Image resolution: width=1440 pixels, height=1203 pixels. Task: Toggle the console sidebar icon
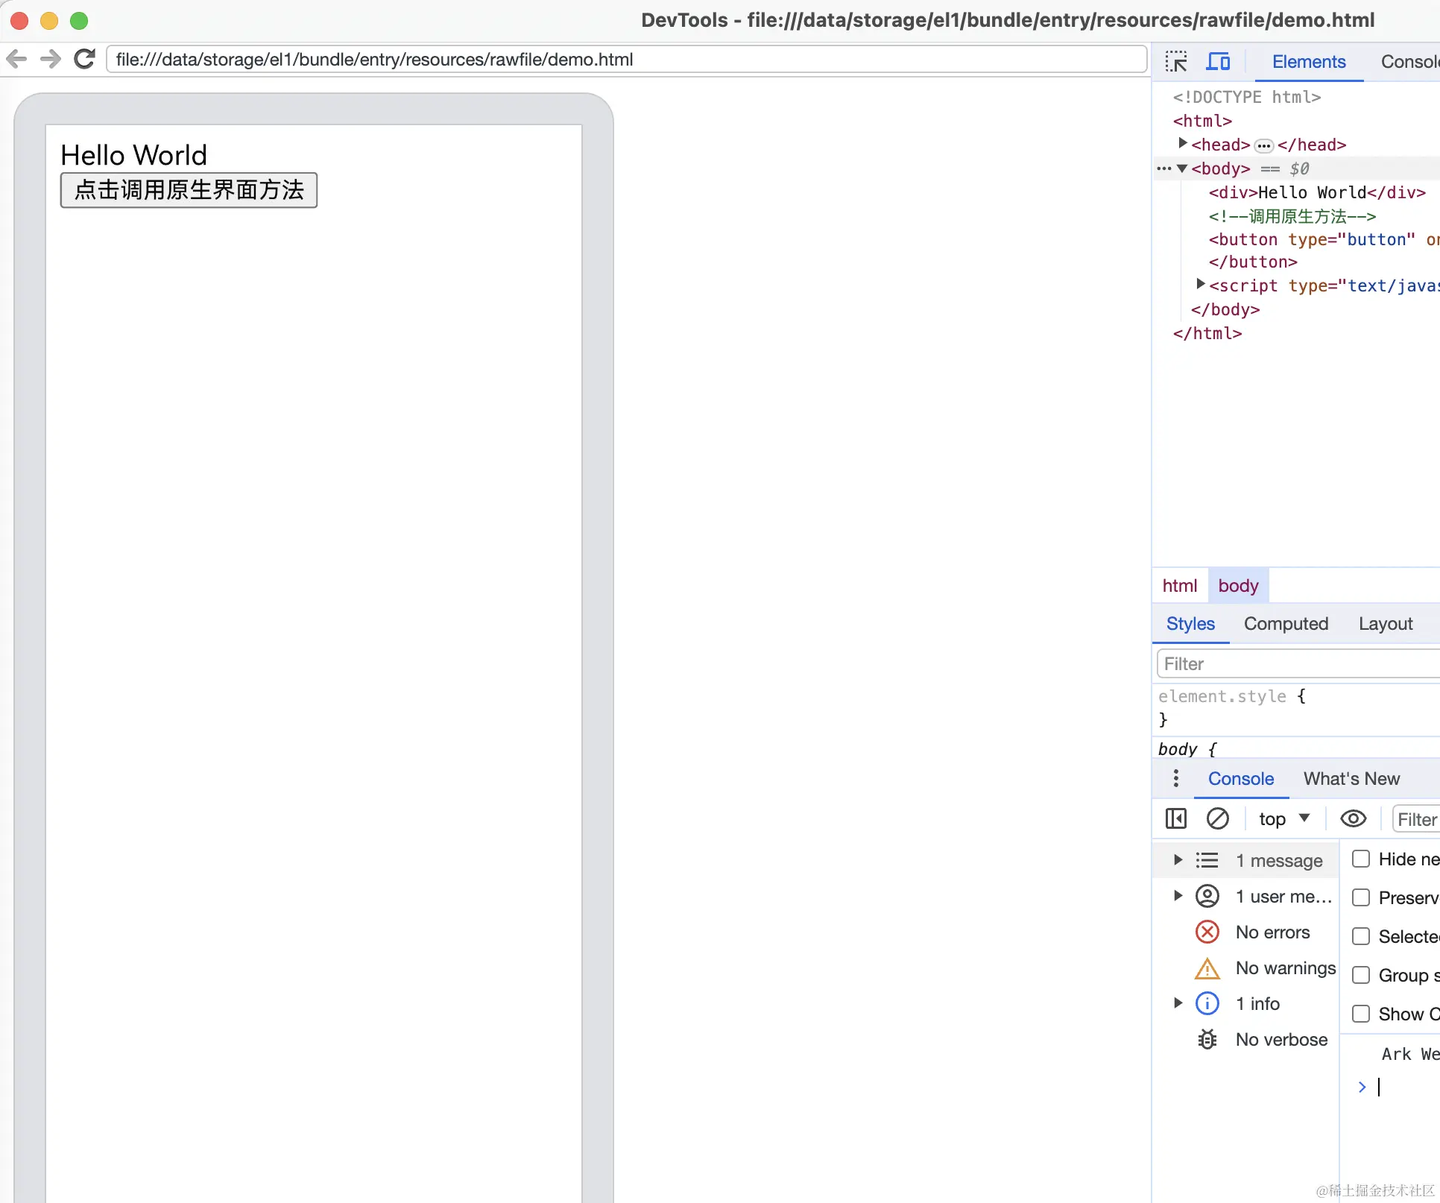(1176, 818)
